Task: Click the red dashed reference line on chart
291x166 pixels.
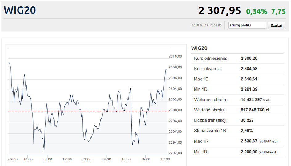Action: point(62,111)
